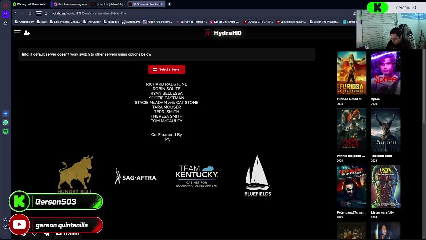The image size is (426, 240).
Task: Open the sidebar heart pinboards icon
Action: click(x=5, y=220)
